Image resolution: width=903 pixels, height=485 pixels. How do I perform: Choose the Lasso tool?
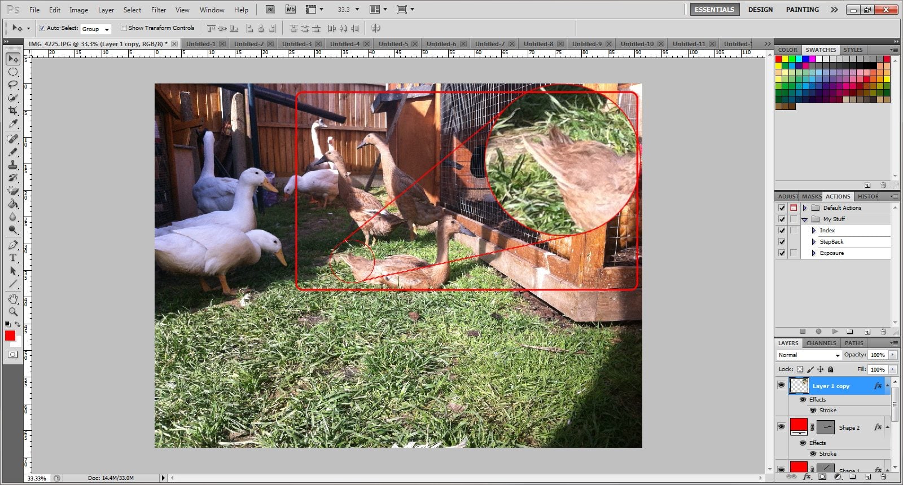click(x=13, y=85)
